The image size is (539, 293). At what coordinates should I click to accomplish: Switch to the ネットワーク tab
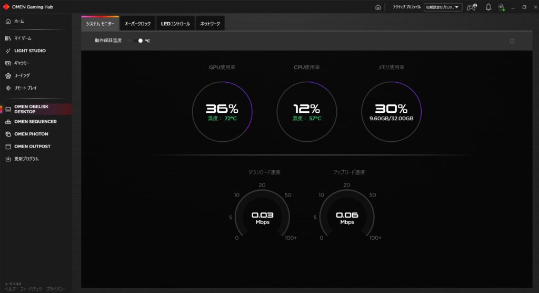click(211, 24)
